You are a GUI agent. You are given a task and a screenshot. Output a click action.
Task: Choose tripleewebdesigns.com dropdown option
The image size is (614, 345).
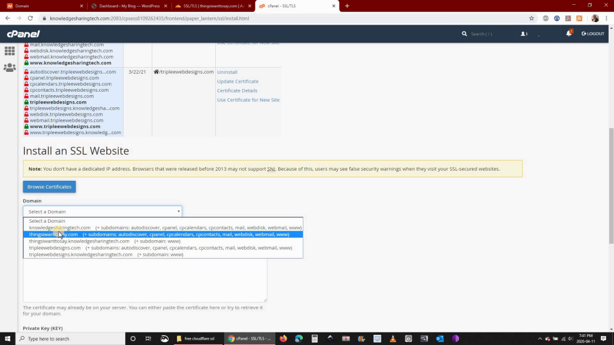163,247
